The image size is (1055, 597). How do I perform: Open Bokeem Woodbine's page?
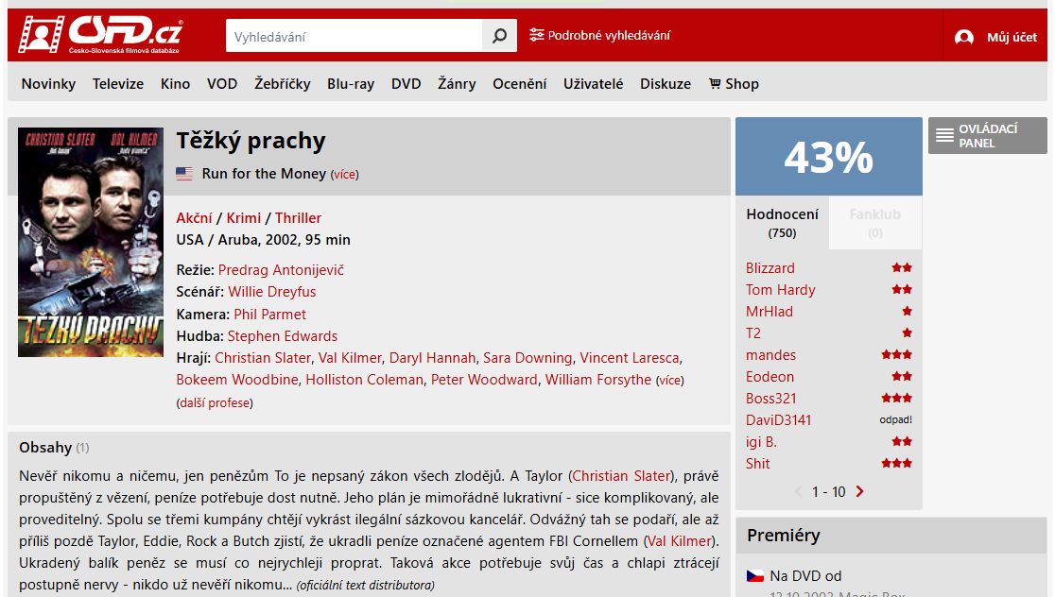[237, 379]
